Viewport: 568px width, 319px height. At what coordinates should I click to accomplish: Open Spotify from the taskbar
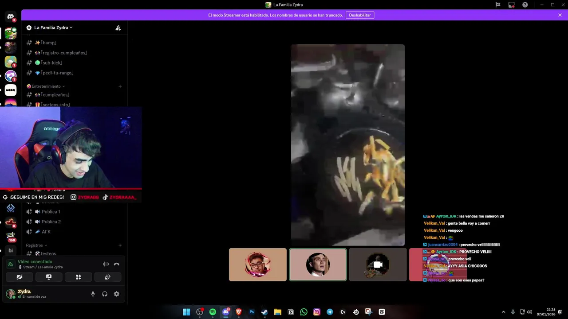click(213, 312)
